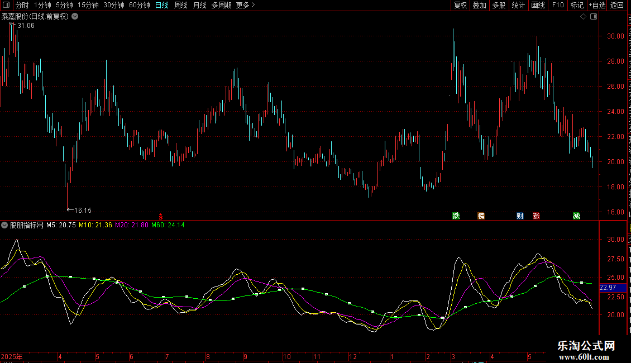
Task: Click the red 涨 event marker
Action: click(x=536, y=216)
